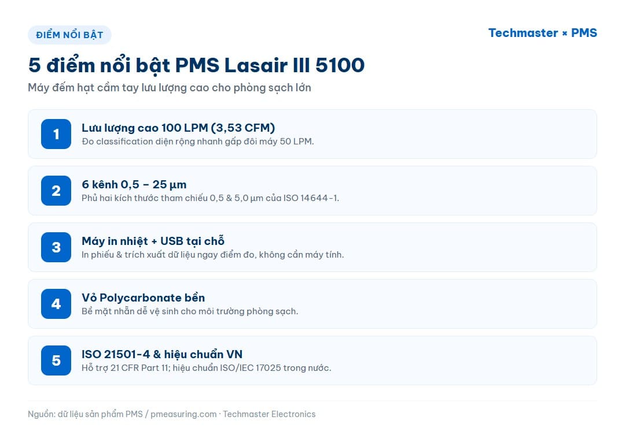625x435 pixels.
Task: Click text 'Đo classification diện rộng nhanh gấp đôi'
Action: [169, 142]
